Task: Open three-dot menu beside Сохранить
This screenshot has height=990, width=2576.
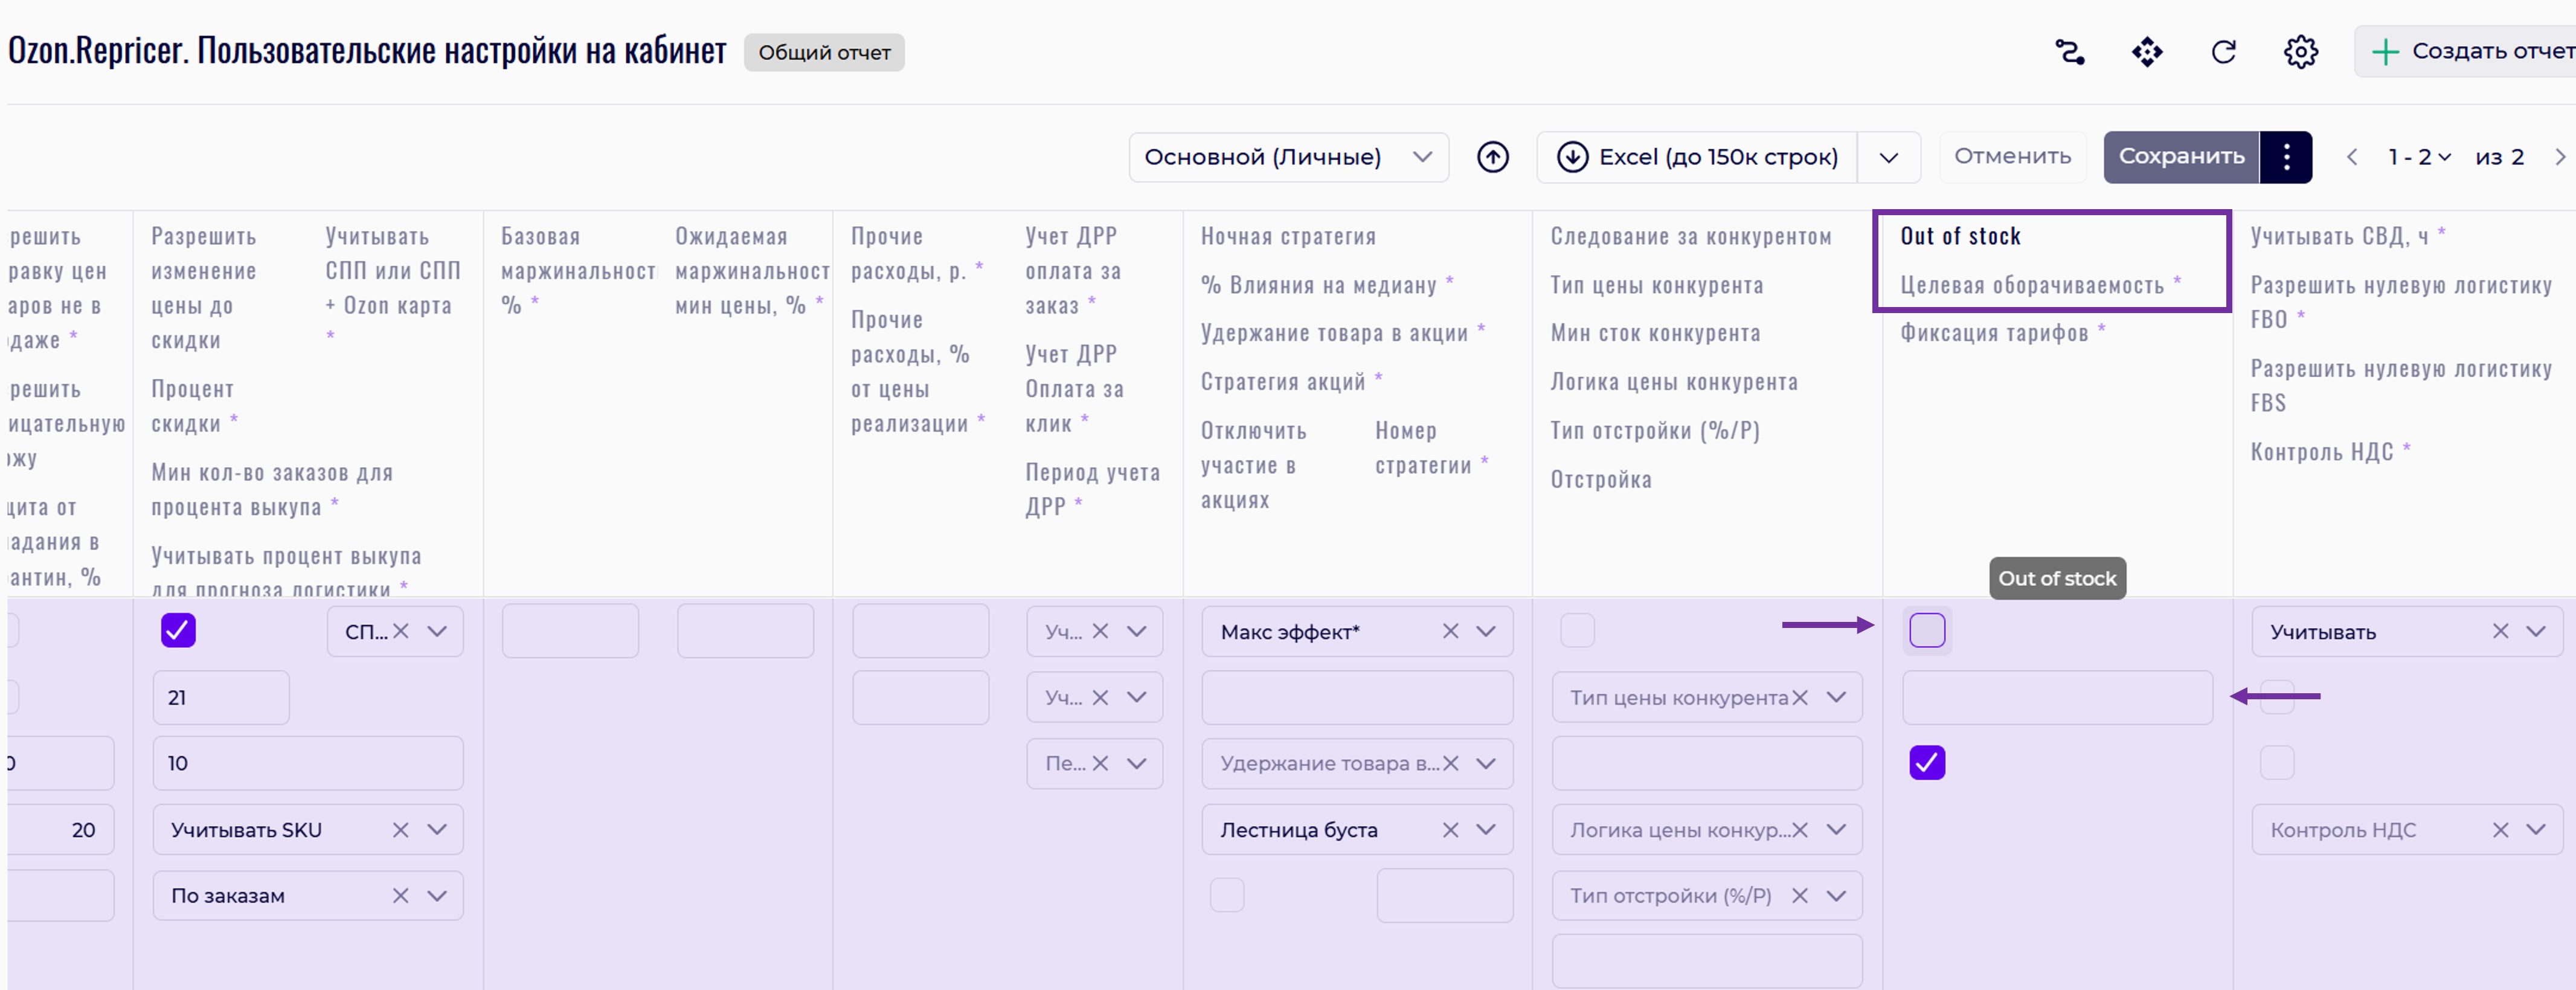Action: click(x=2286, y=157)
